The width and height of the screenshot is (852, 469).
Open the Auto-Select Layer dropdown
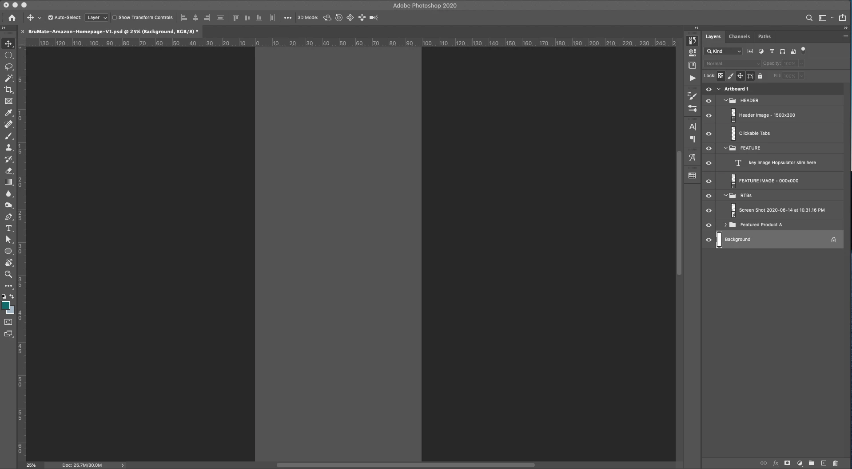click(x=96, y=18)
